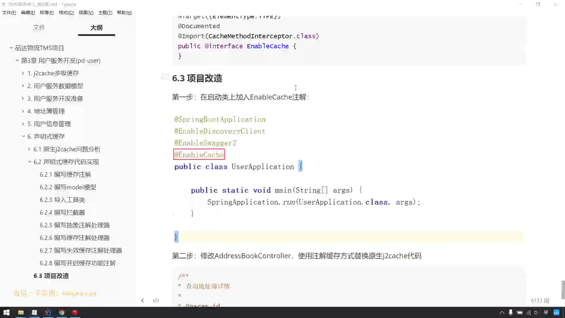This screenshot has width=565, height=318.
Task: Restore down the Typora window
Action: 538,4
